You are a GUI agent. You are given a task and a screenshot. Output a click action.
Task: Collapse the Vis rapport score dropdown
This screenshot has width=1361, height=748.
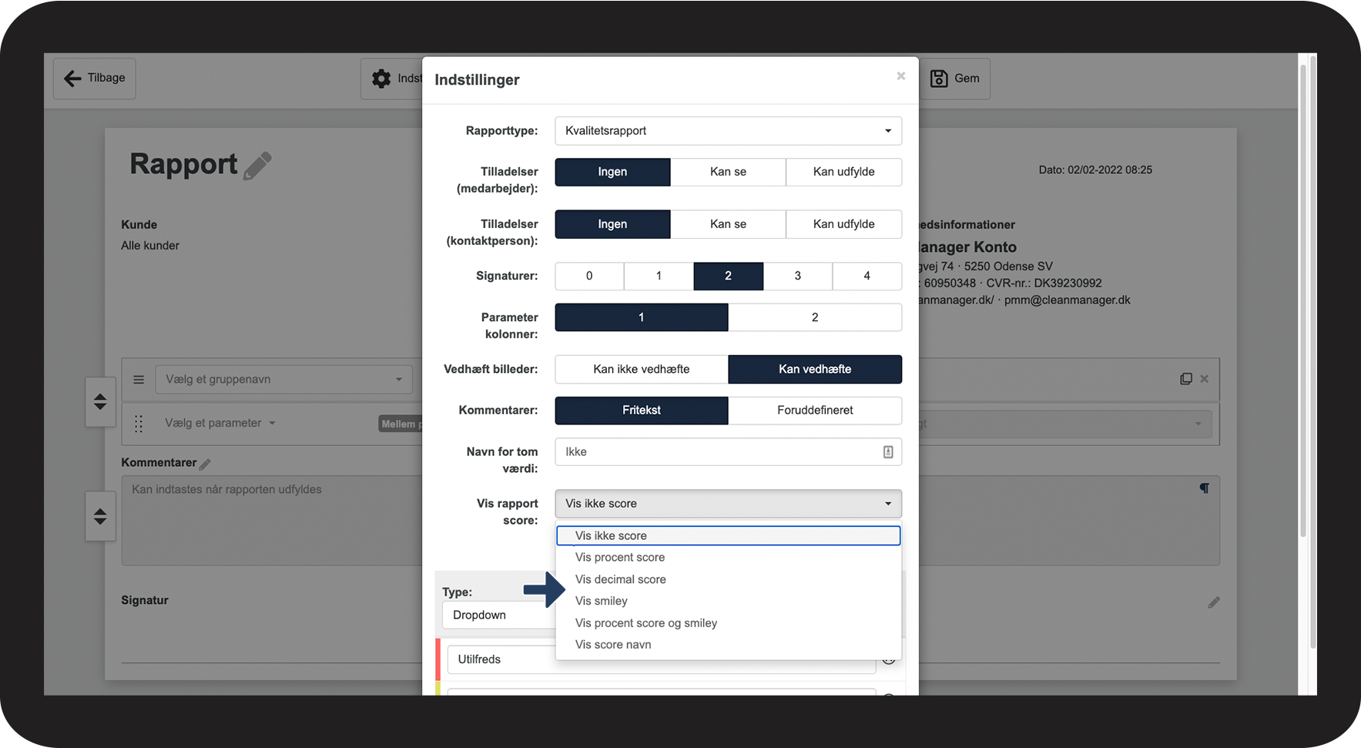pos(728,504)
